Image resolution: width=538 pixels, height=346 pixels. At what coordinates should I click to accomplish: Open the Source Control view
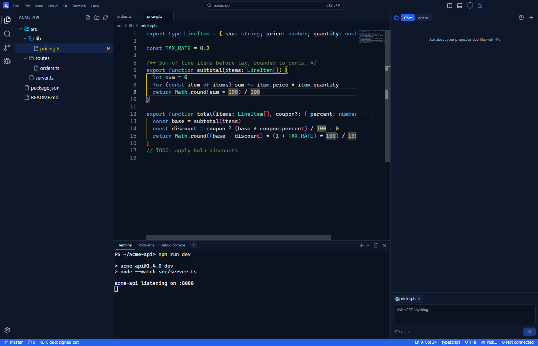point(7,48)
